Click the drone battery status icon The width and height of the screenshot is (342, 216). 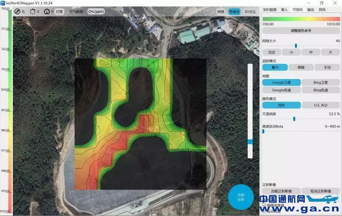pos(46,11)
